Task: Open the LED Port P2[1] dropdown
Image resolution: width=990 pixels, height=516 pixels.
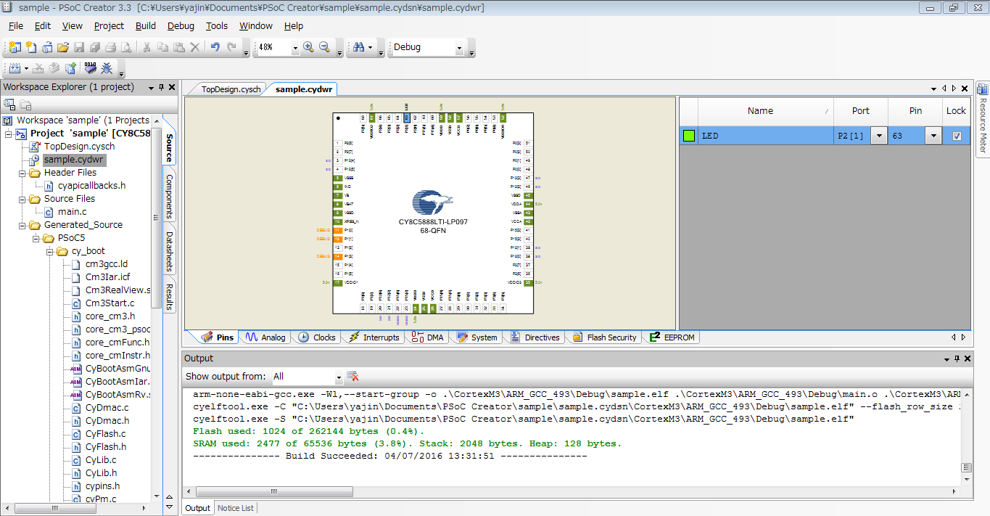Action: point(879,136)
